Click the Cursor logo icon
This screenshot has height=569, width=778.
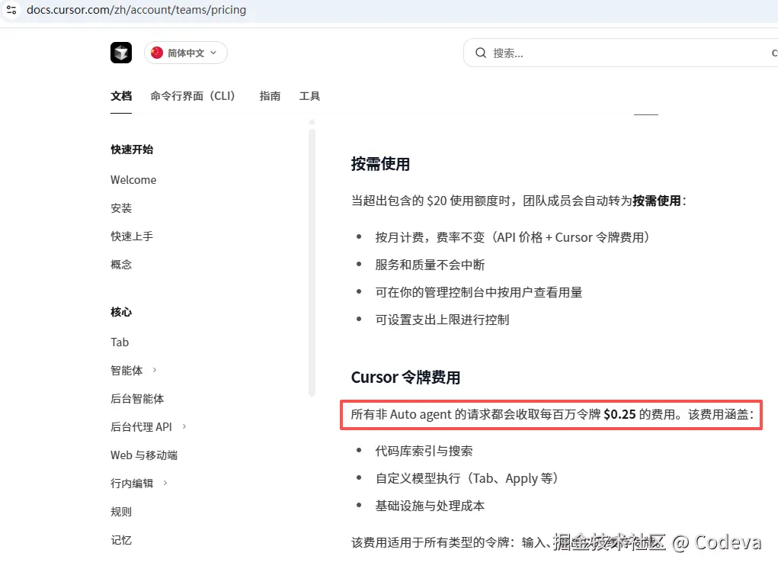(x=120, y=53)
